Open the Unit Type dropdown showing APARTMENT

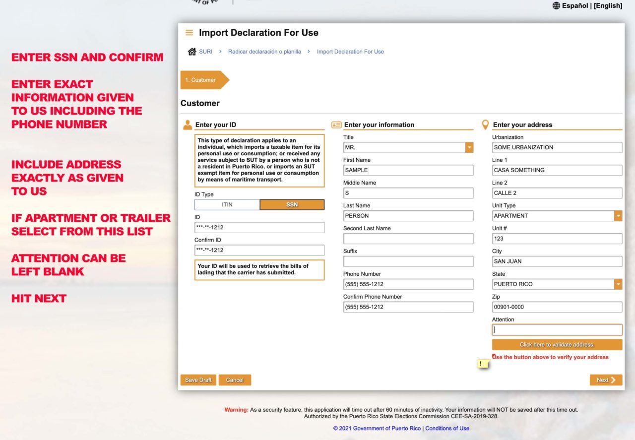[x=618, y=215]
